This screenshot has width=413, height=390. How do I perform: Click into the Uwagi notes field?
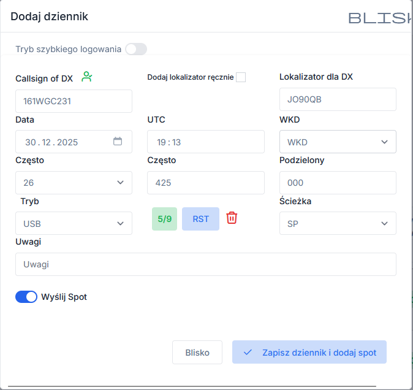coord(206,264)
